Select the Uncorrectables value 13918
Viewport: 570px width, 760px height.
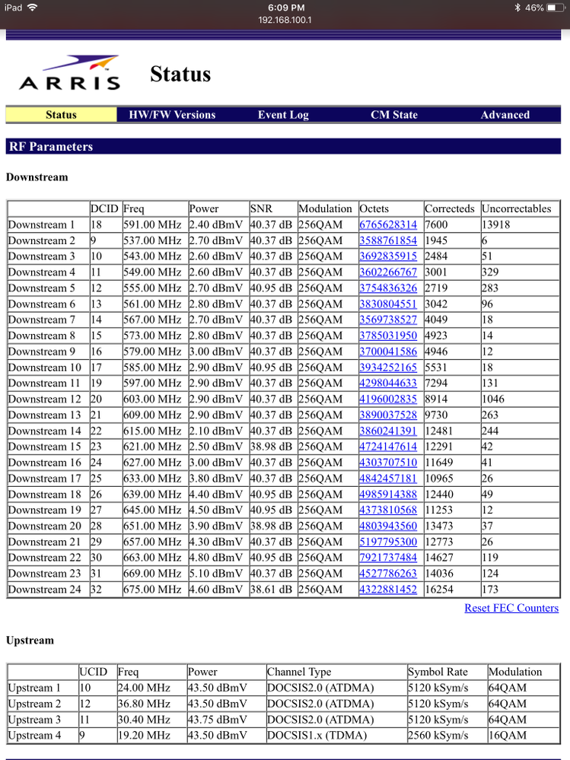496,225
